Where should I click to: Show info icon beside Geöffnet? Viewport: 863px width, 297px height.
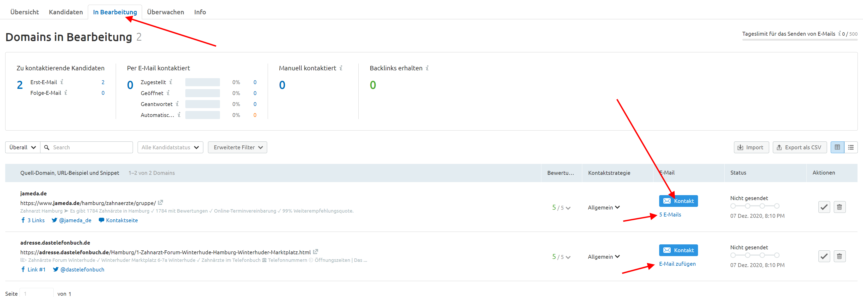168,93
